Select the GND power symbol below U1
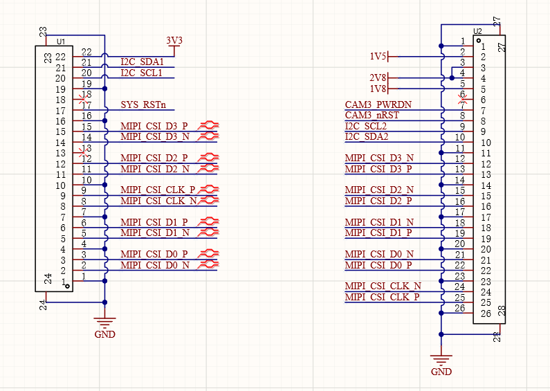The image size is (550, 391). (105, 323)
